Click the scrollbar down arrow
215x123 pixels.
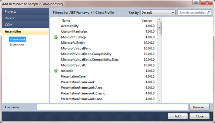159,100
